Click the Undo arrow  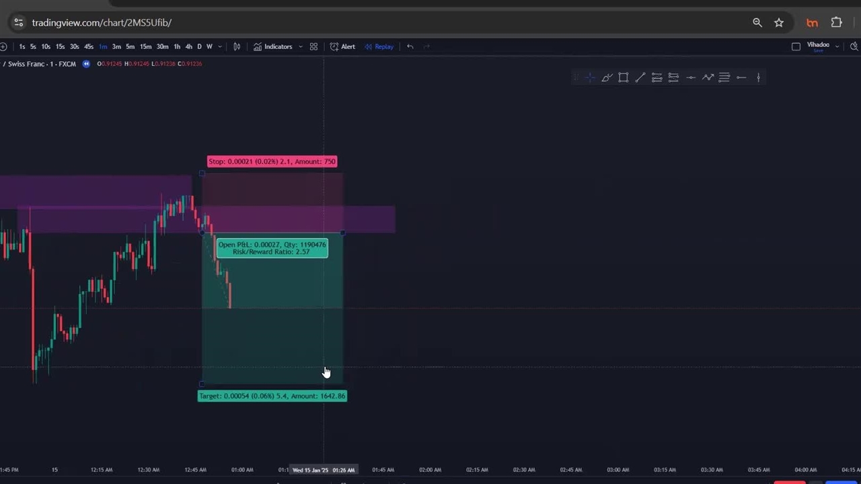410,47
